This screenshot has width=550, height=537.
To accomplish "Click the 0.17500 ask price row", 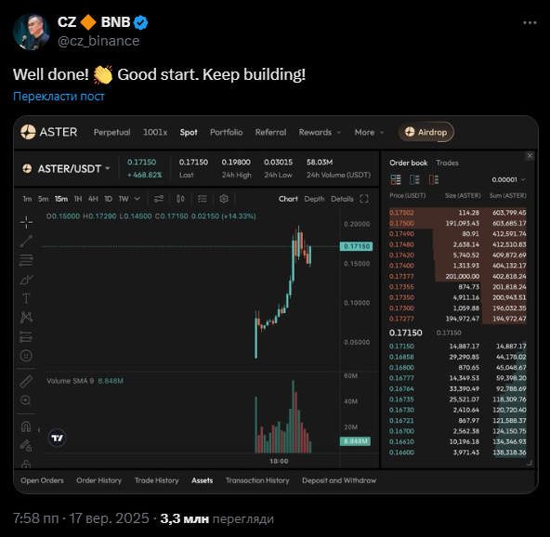I will (458, 223).
